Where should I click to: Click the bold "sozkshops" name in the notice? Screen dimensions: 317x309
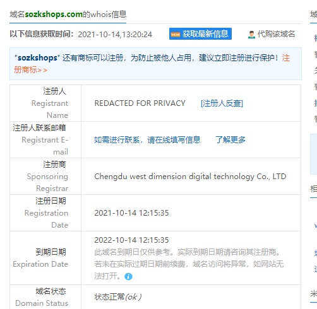tap(37, 57)
